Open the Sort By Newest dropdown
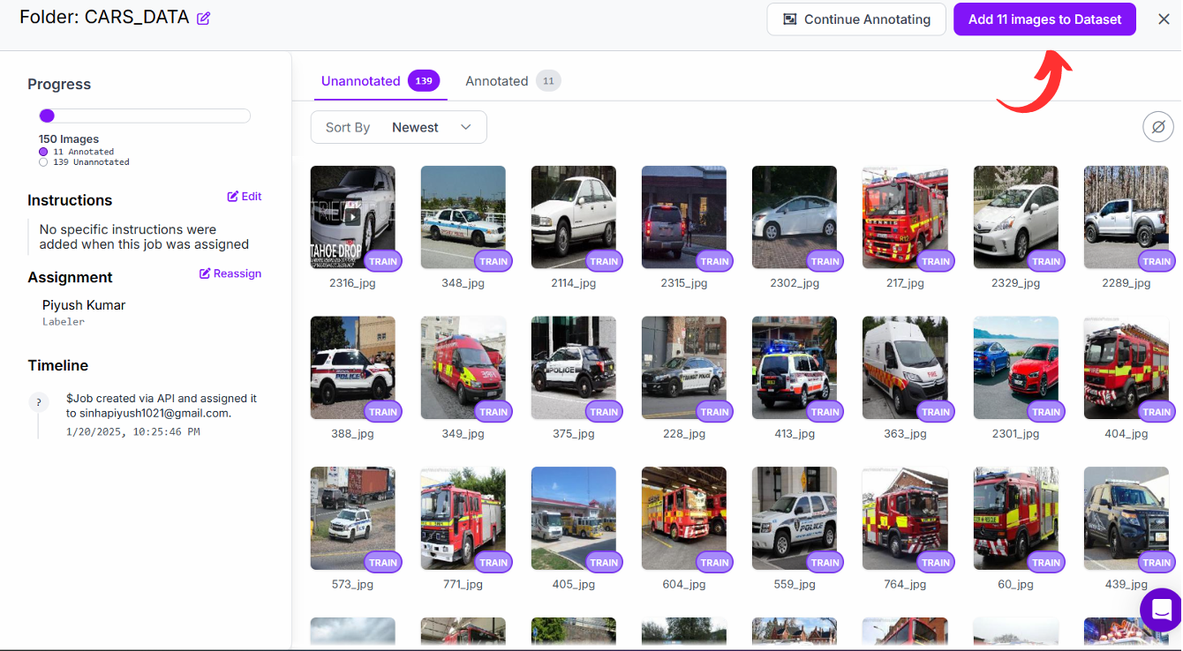The image size is (1183, 651). (399, 127)
